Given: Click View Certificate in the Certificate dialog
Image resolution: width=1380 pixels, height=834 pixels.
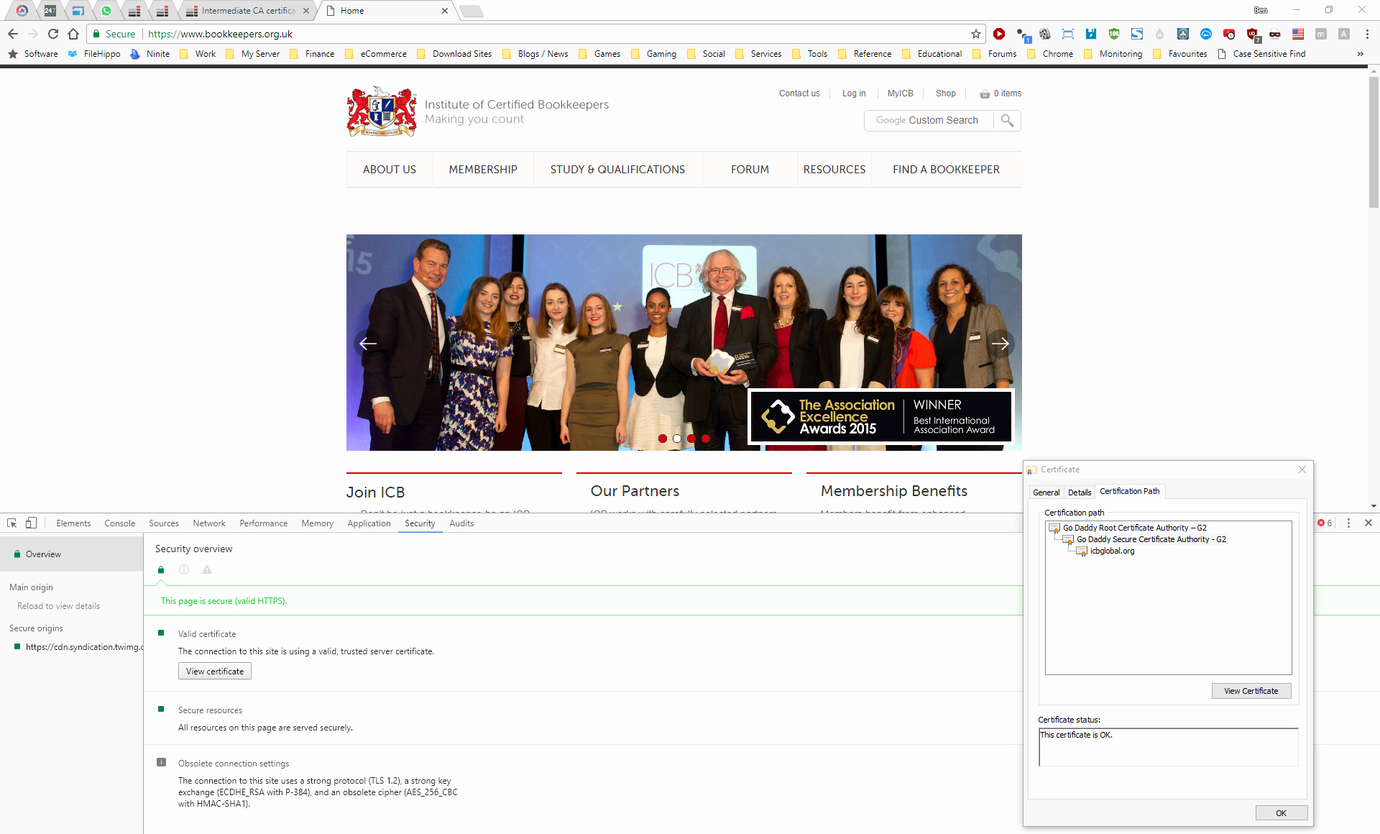Looking at the screenshot, I should click(1251, 691).
